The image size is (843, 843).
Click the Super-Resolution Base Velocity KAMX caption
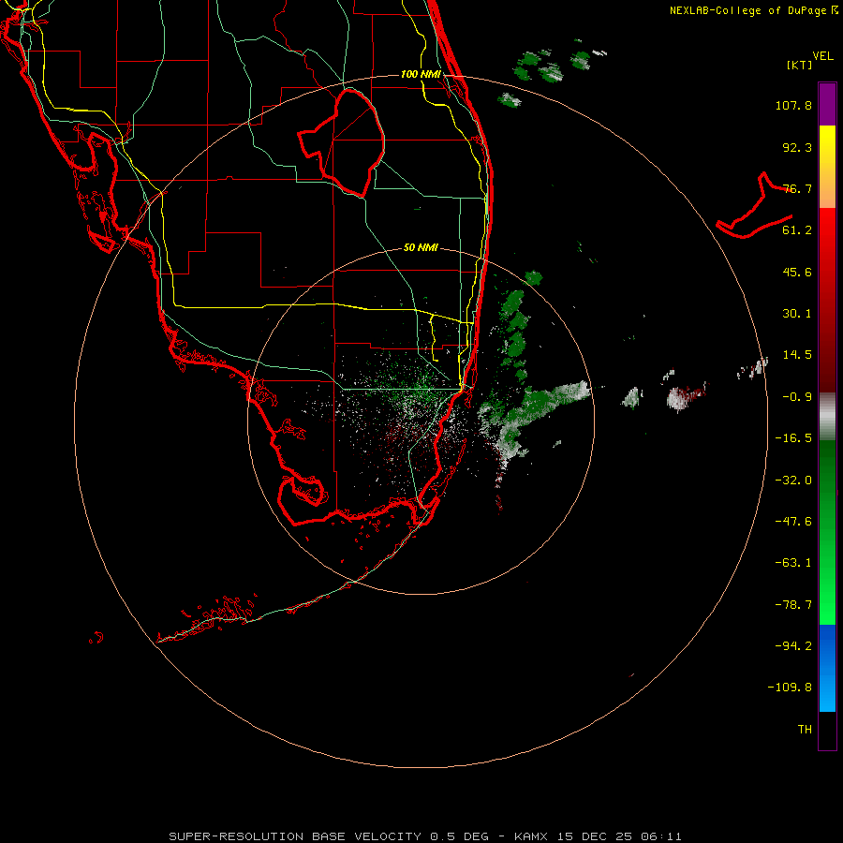[x=425, y=836]
